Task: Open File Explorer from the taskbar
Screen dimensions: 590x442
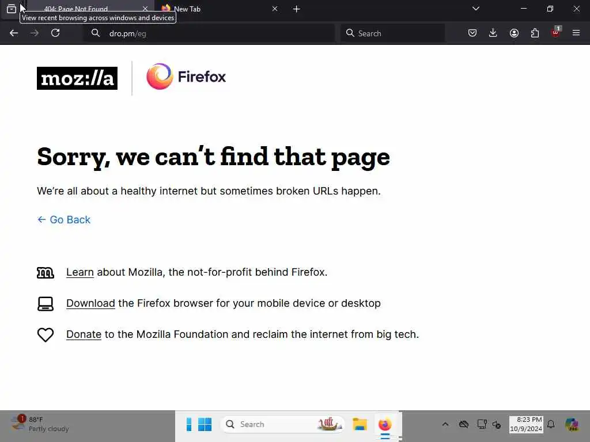Action: click(x=360, y=424)
